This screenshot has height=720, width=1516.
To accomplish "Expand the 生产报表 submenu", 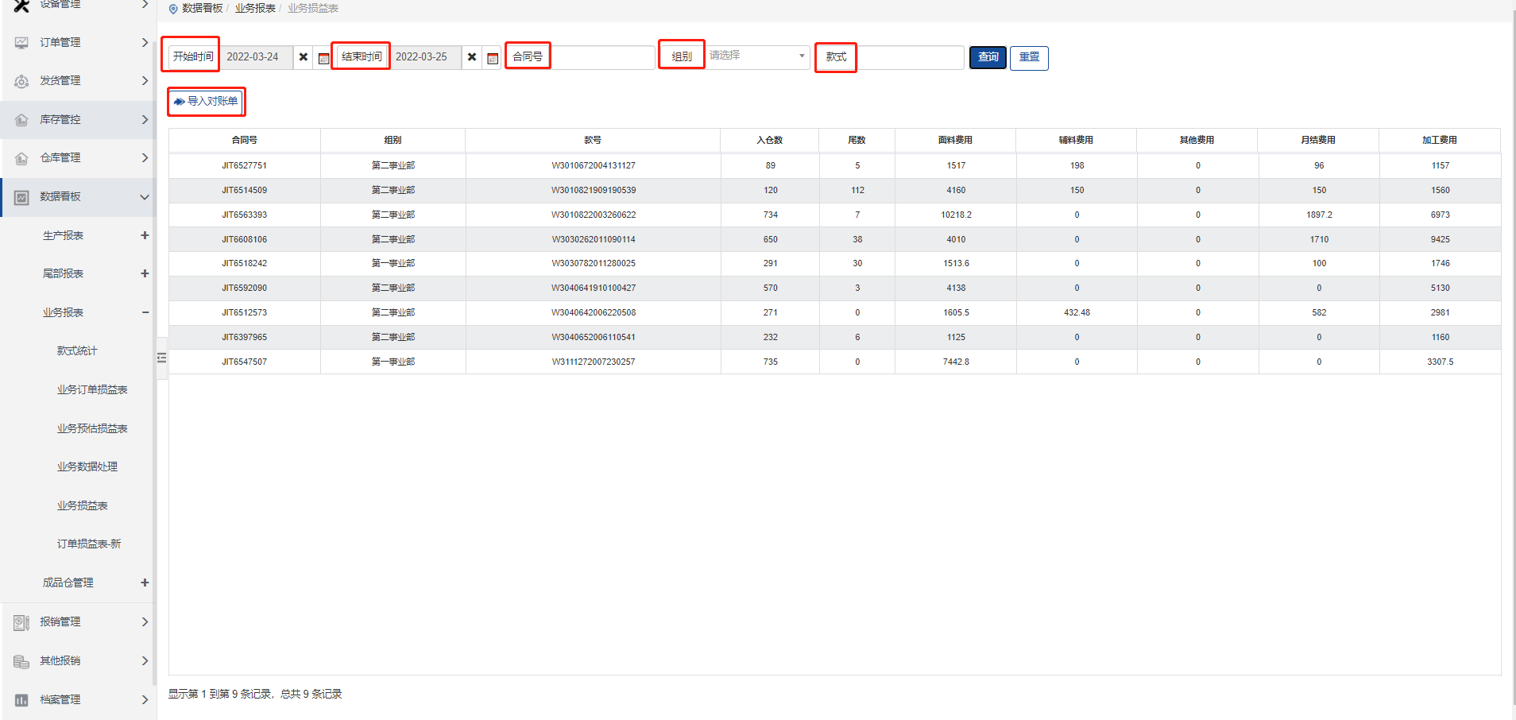I will click(x=145, y=235).
